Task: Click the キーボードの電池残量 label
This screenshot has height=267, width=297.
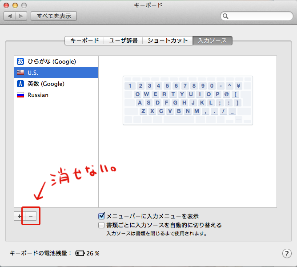Action: pos(40,253)
